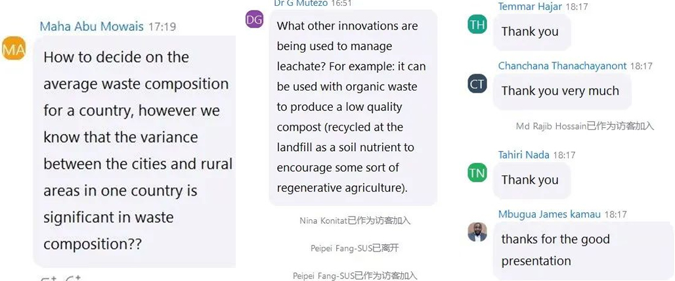
Task: Click Dr G Mutezo's DG avatar
Action: (254, 20)
